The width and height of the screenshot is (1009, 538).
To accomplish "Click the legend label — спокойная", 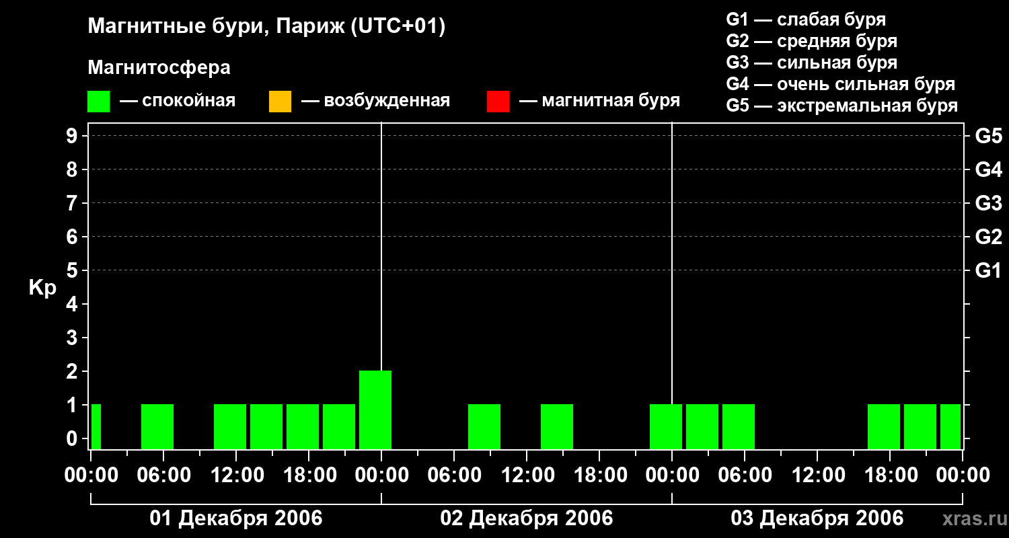I will (178, 101).
